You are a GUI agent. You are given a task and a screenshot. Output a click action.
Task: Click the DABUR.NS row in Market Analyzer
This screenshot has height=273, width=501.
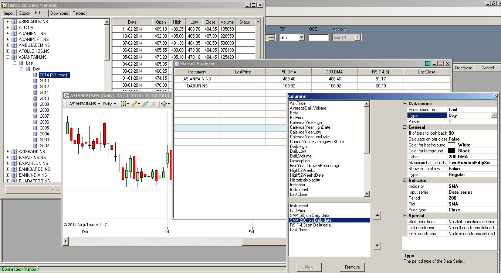coord(312,86)
